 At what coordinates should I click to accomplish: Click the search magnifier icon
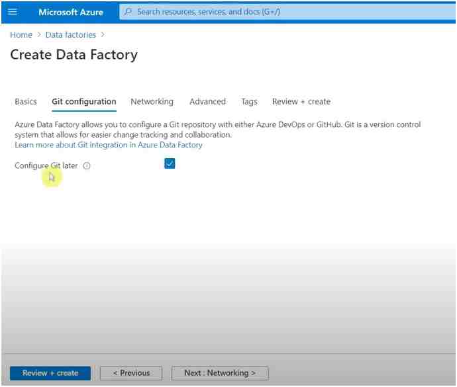(x=128, y=12)
